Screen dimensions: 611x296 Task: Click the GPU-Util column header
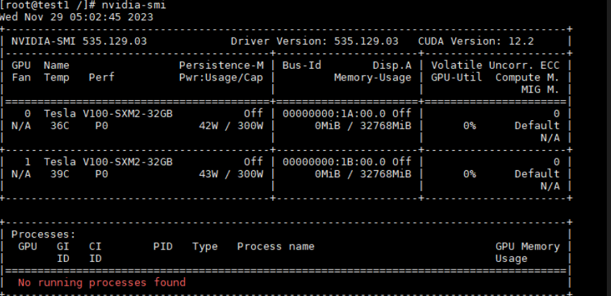[457, 77]
